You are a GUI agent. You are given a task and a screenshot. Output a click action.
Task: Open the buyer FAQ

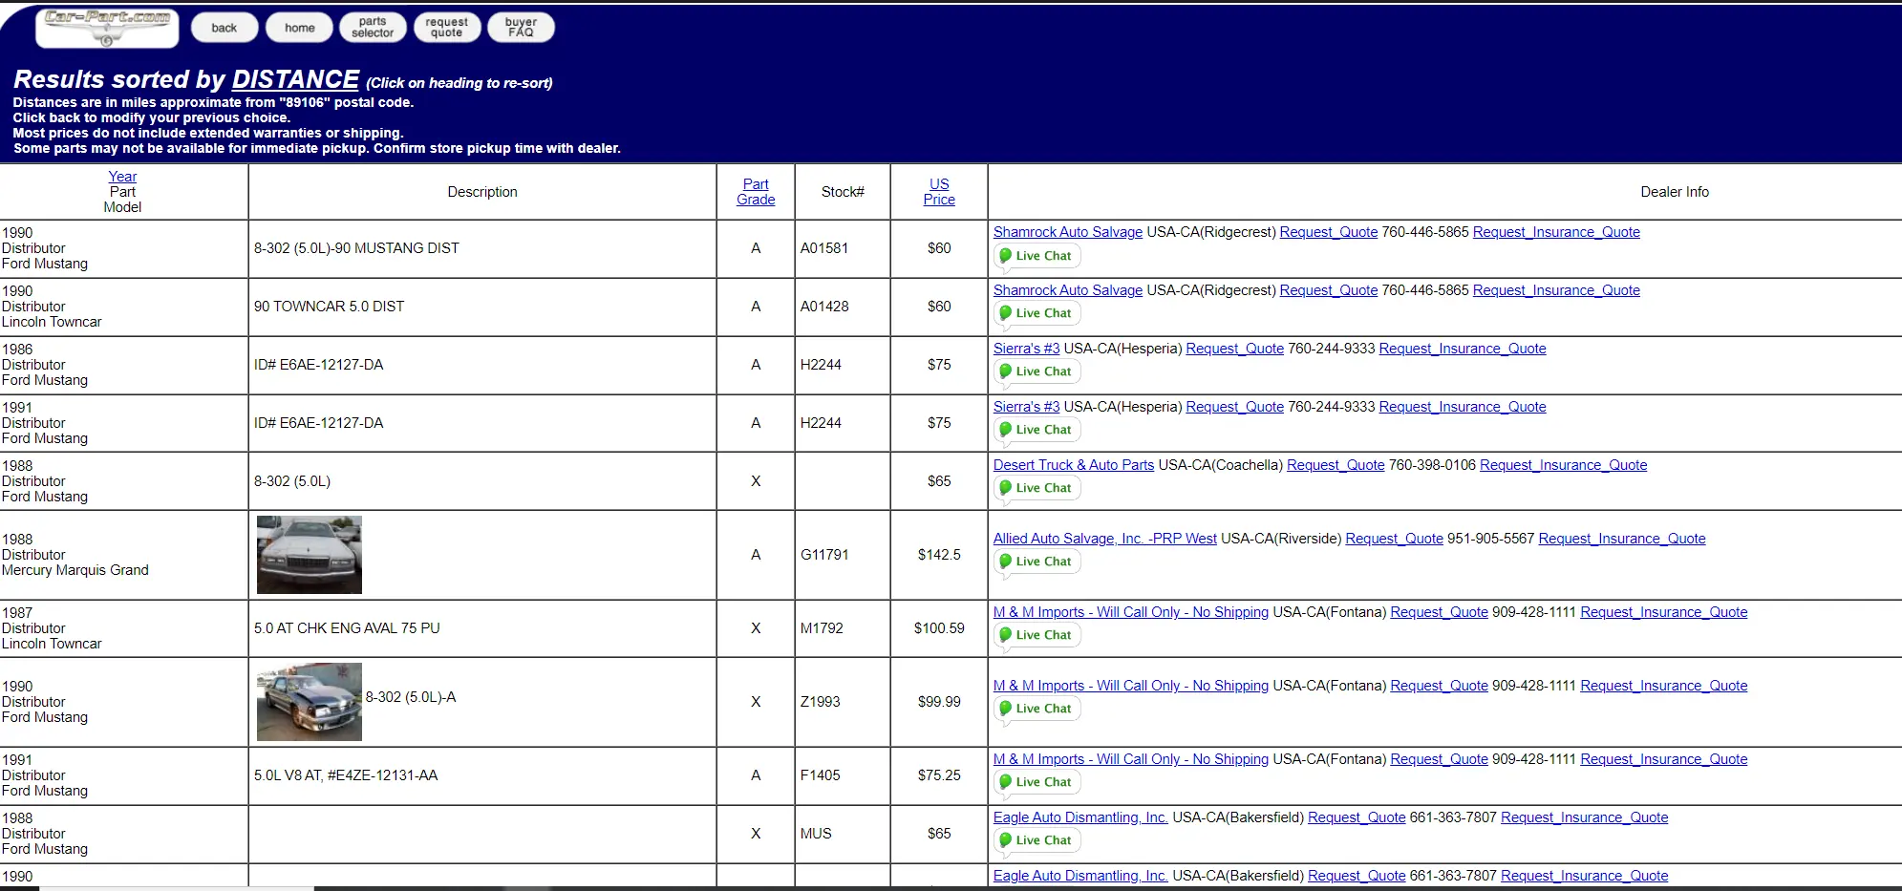(x=521, y=28)
